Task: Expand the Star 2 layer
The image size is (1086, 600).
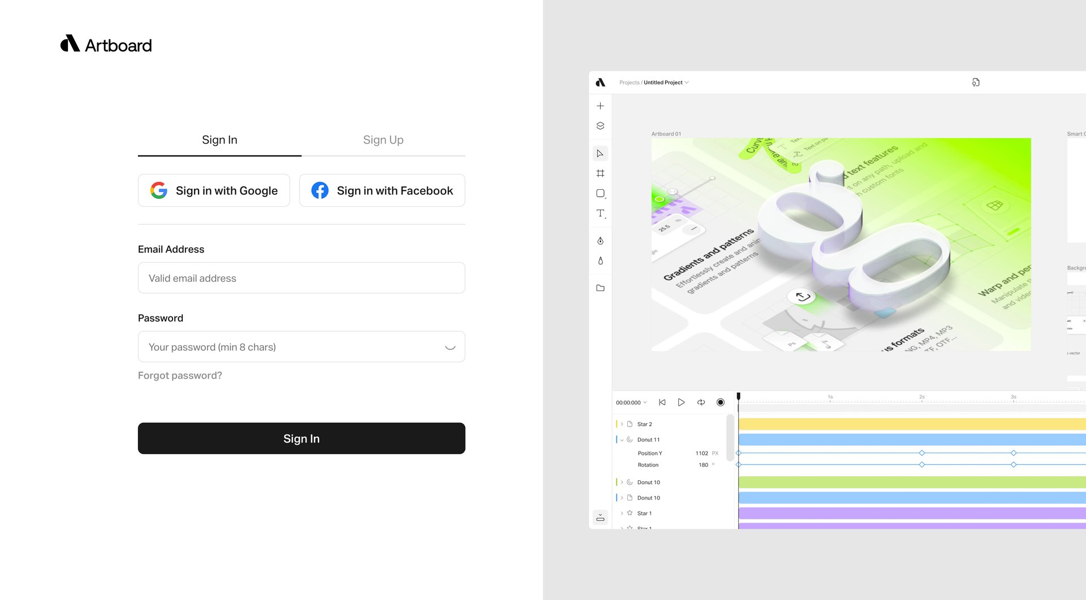Action: [622, 424]
